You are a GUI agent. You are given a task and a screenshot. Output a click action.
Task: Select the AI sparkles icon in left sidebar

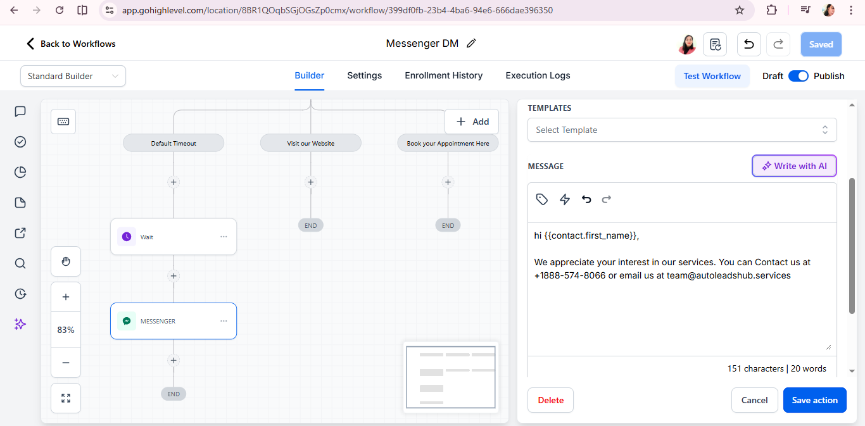(x=20, y=324)
